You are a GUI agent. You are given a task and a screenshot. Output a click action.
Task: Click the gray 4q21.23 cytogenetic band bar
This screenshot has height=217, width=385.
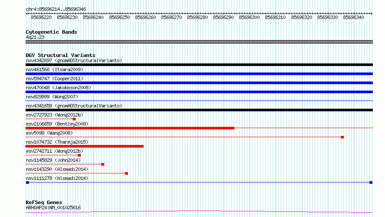pyautogui.click(x=199, y=42)
